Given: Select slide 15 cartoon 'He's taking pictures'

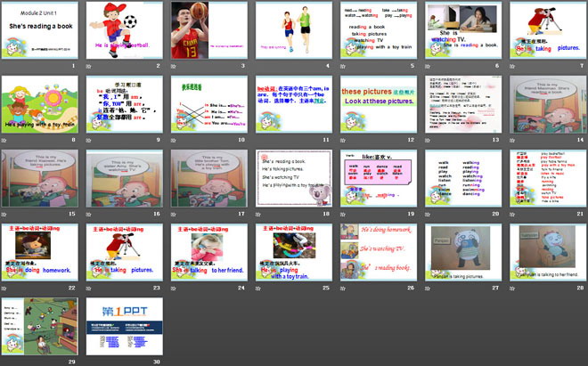Looking at the screenshot, I should point(40,178).
